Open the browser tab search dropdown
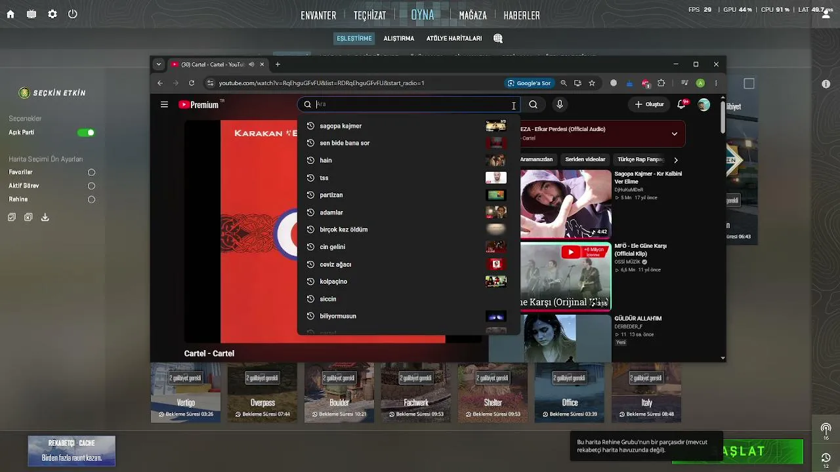840x472 pixels. coord(159,64)
